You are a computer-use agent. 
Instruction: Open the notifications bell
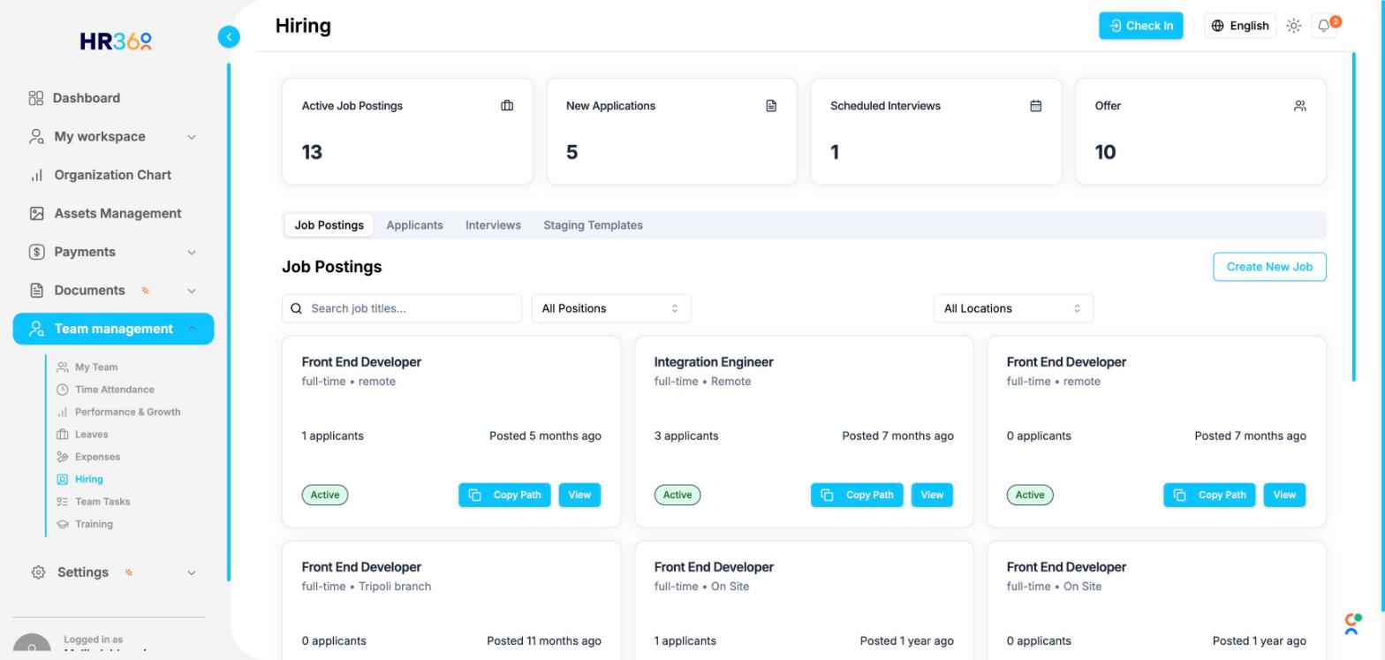pos(1324,26)
